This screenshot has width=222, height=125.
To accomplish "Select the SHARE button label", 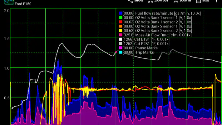I will click(138, 1).
